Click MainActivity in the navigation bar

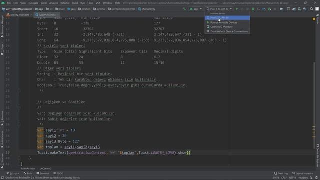coord(147,9)
